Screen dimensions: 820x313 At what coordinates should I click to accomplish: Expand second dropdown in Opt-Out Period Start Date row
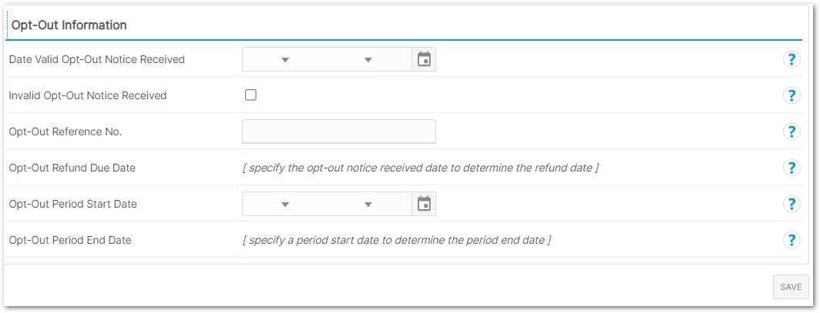click(368, 205)
